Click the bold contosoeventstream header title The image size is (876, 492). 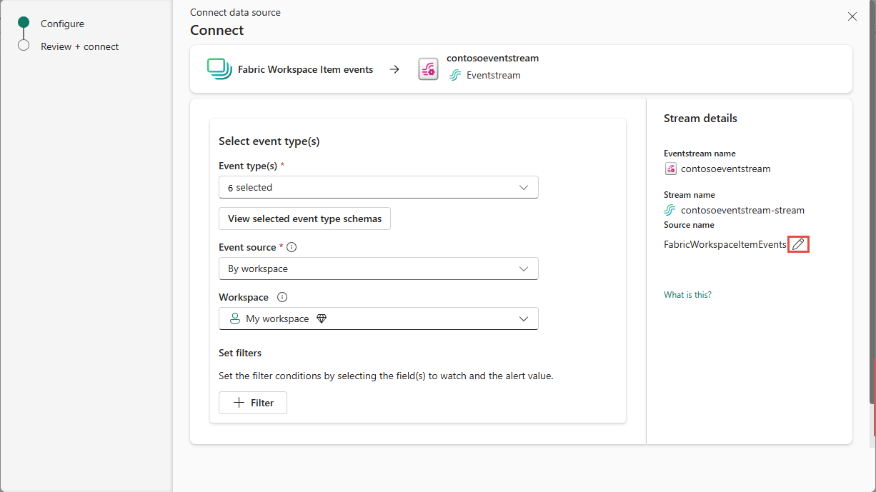tap(492, 59)
